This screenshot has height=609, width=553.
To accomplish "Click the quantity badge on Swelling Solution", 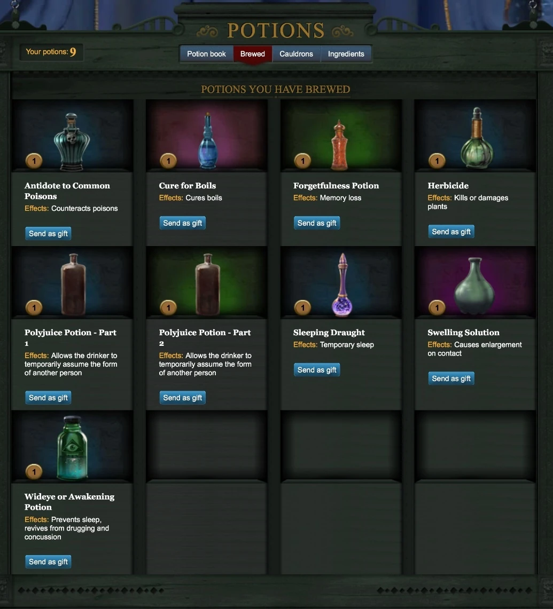I will pos(437,307).
